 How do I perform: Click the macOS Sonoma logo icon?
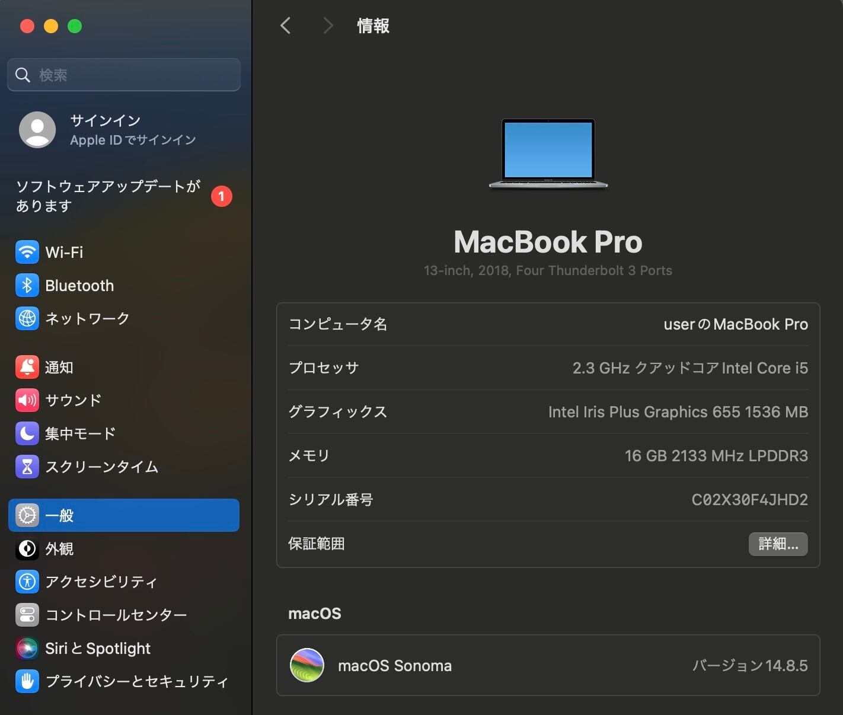(307, 665)
